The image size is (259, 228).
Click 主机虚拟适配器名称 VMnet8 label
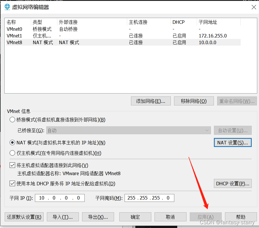[x=69, y=173]
